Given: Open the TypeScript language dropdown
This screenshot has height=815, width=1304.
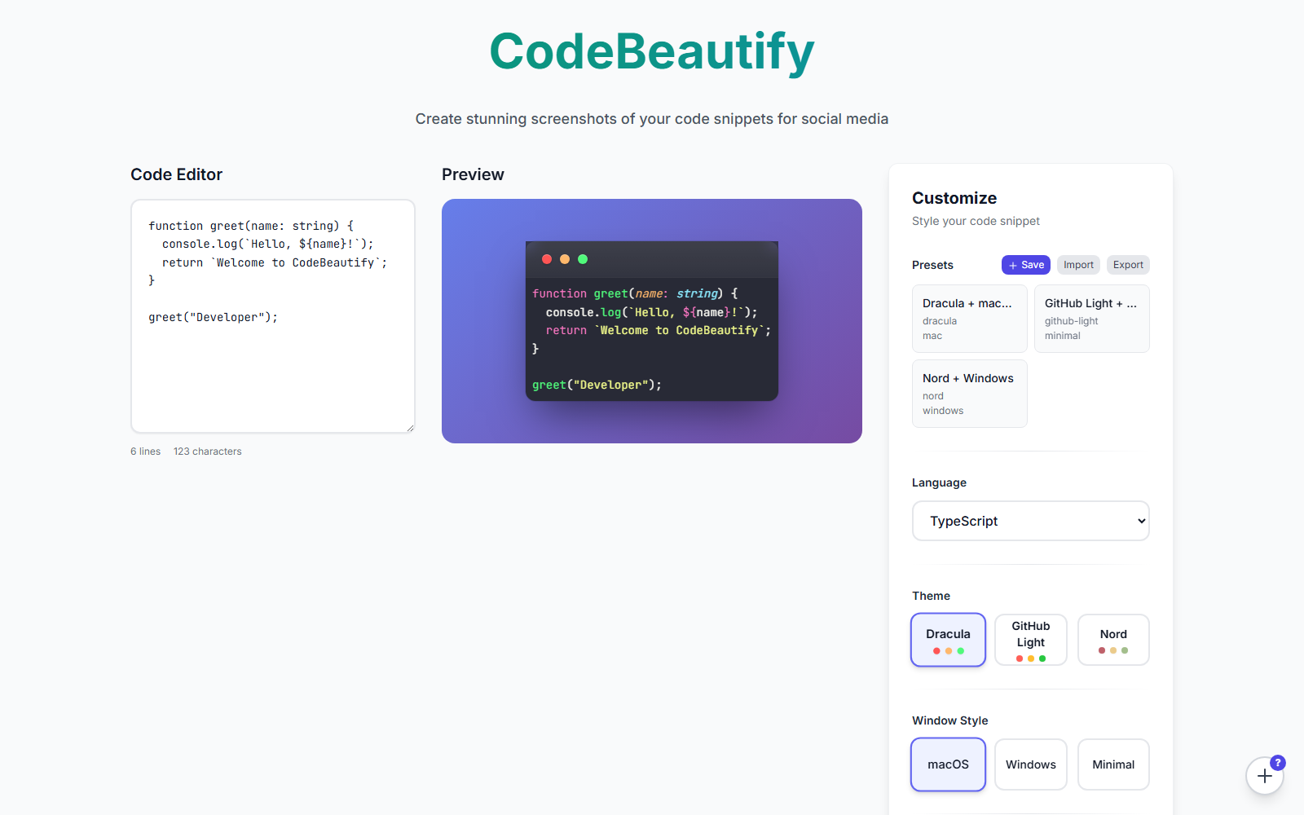Looking at the screenshot, I should point(1031,521).
